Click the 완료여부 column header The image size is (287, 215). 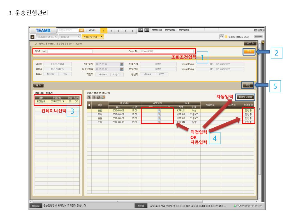248,105
